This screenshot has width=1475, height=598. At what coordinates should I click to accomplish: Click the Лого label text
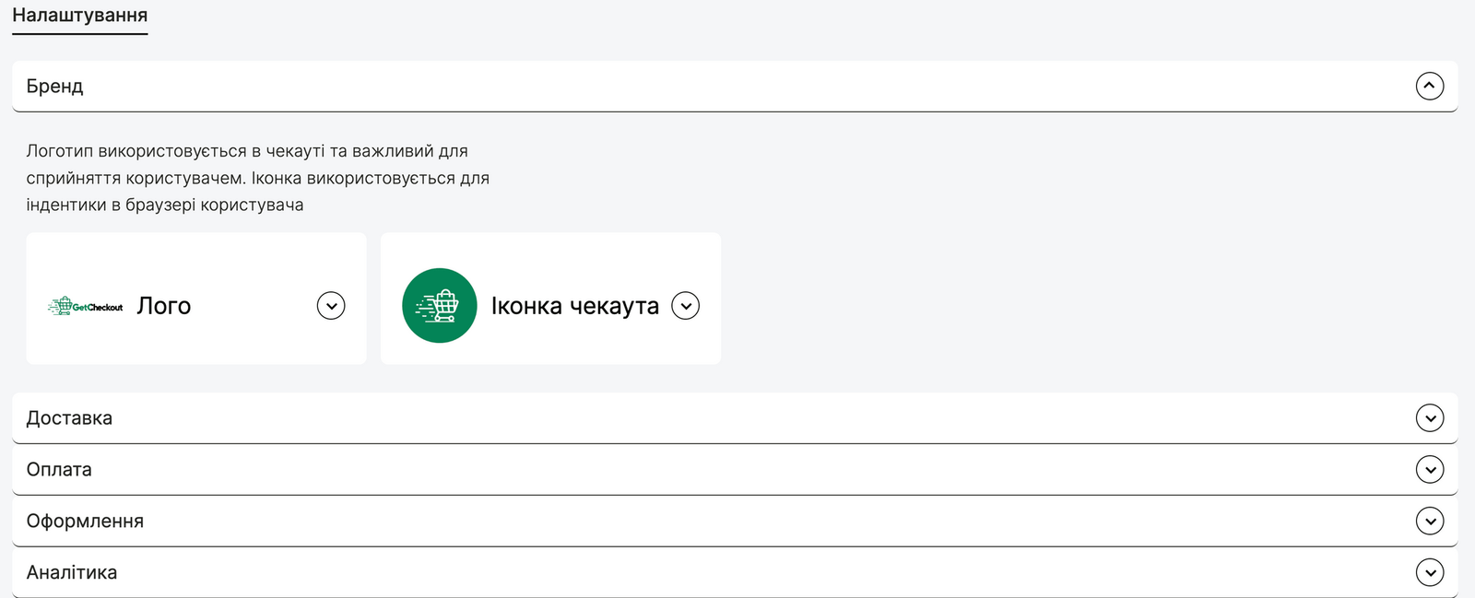pyautogui.click(x=164, y=306)
